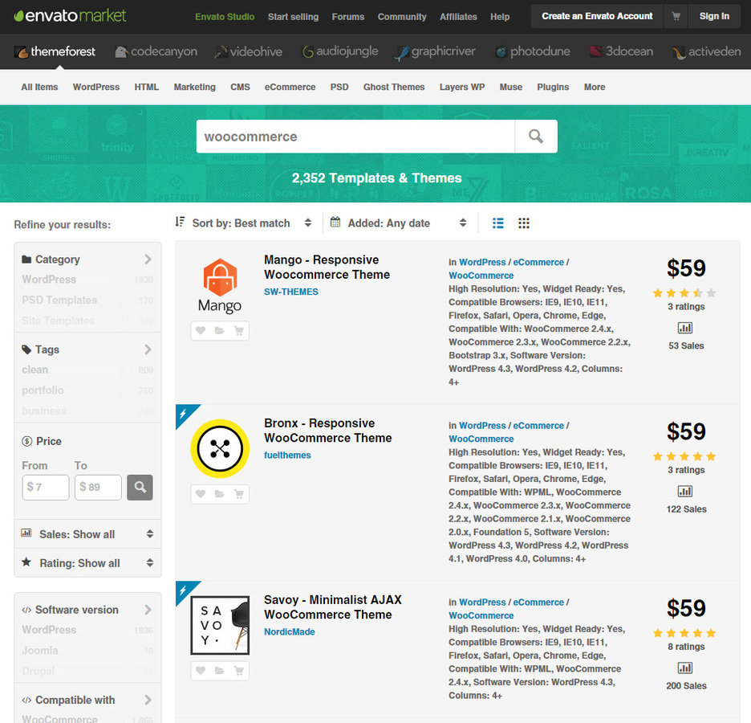This screenshot has width=751, height=723.
Task: Open the Envato Studio link
Action: 225,17
